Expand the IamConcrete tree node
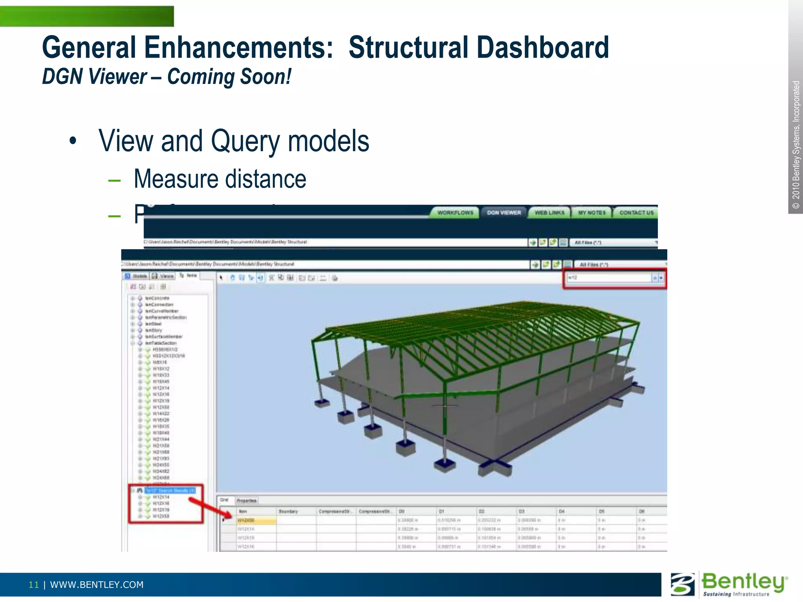803x602 pixels. click(133, 298)
